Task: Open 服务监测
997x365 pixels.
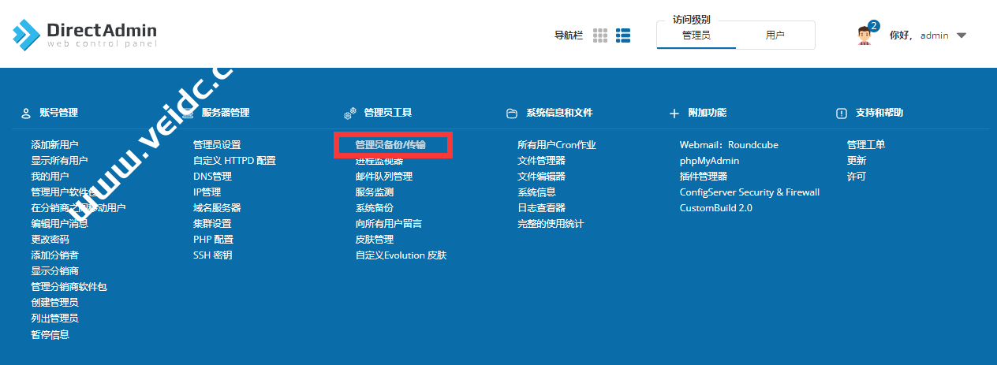Action: (x=375, y=192)
